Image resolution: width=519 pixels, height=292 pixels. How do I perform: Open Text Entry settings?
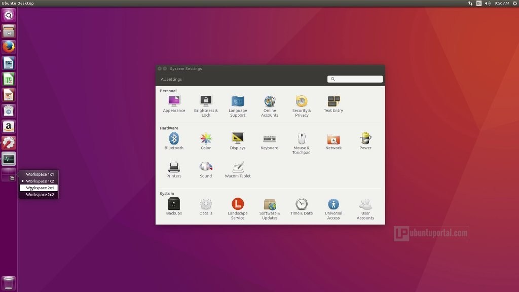pyautogui.click(x=333, y=104)
